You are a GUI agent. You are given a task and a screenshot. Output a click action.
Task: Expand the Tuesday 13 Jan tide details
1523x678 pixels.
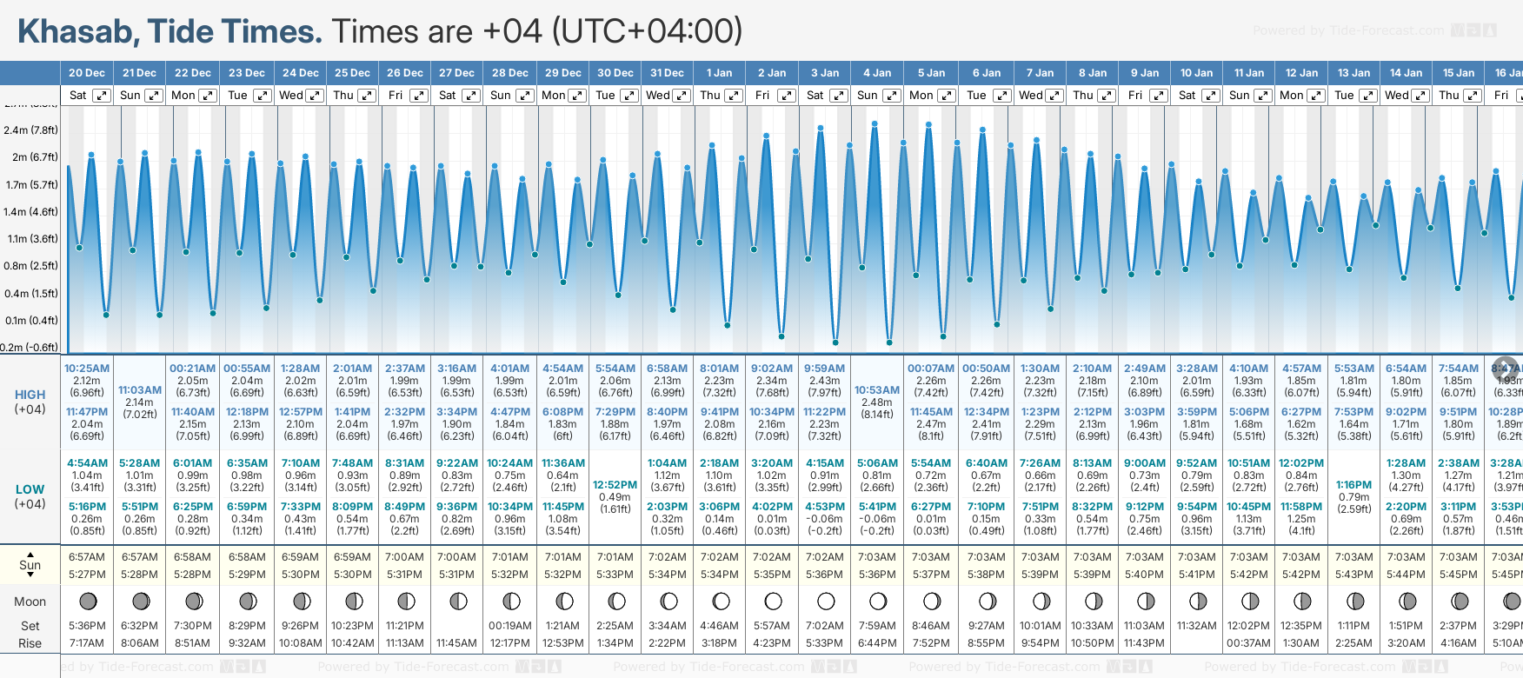point(1367,96)
